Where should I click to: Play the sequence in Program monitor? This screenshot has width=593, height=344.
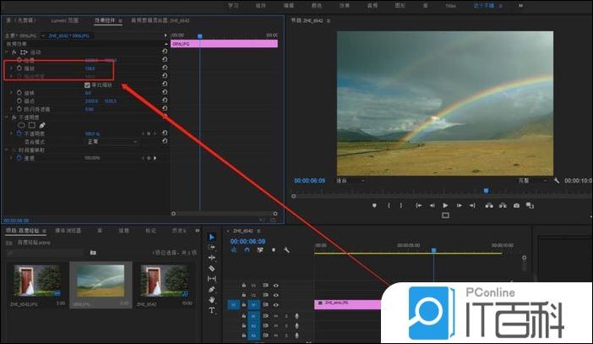(445, 205)
